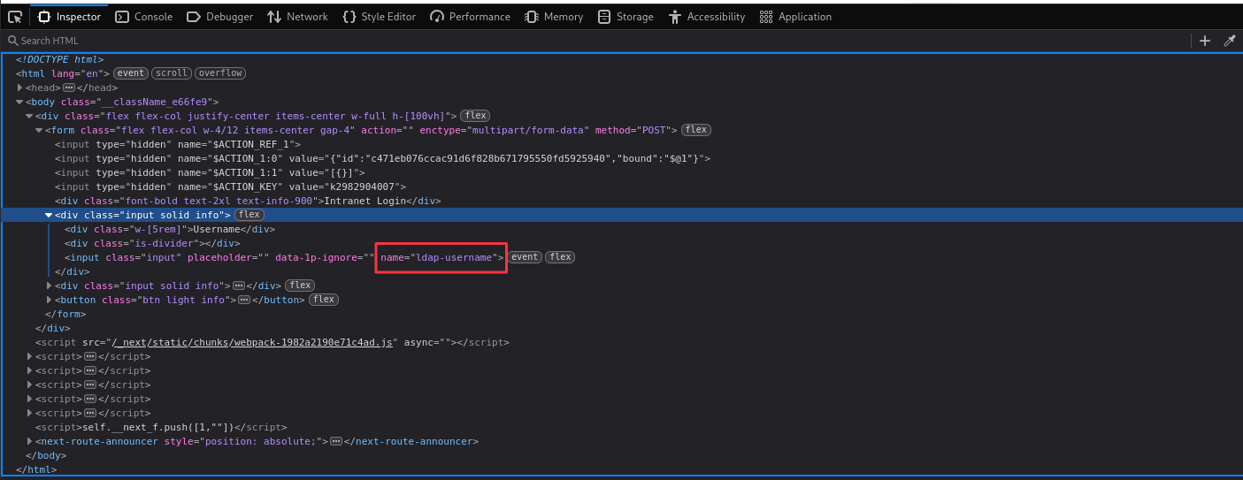Open the Performance tab
The image size is (1243, 480).
pyautogui.click(x=471, y=17)
